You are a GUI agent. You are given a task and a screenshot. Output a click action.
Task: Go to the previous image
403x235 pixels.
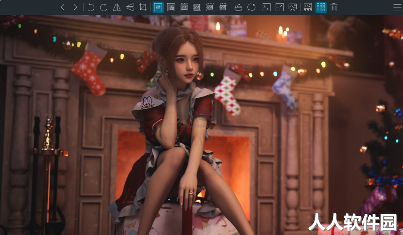[x=62, y=7]
